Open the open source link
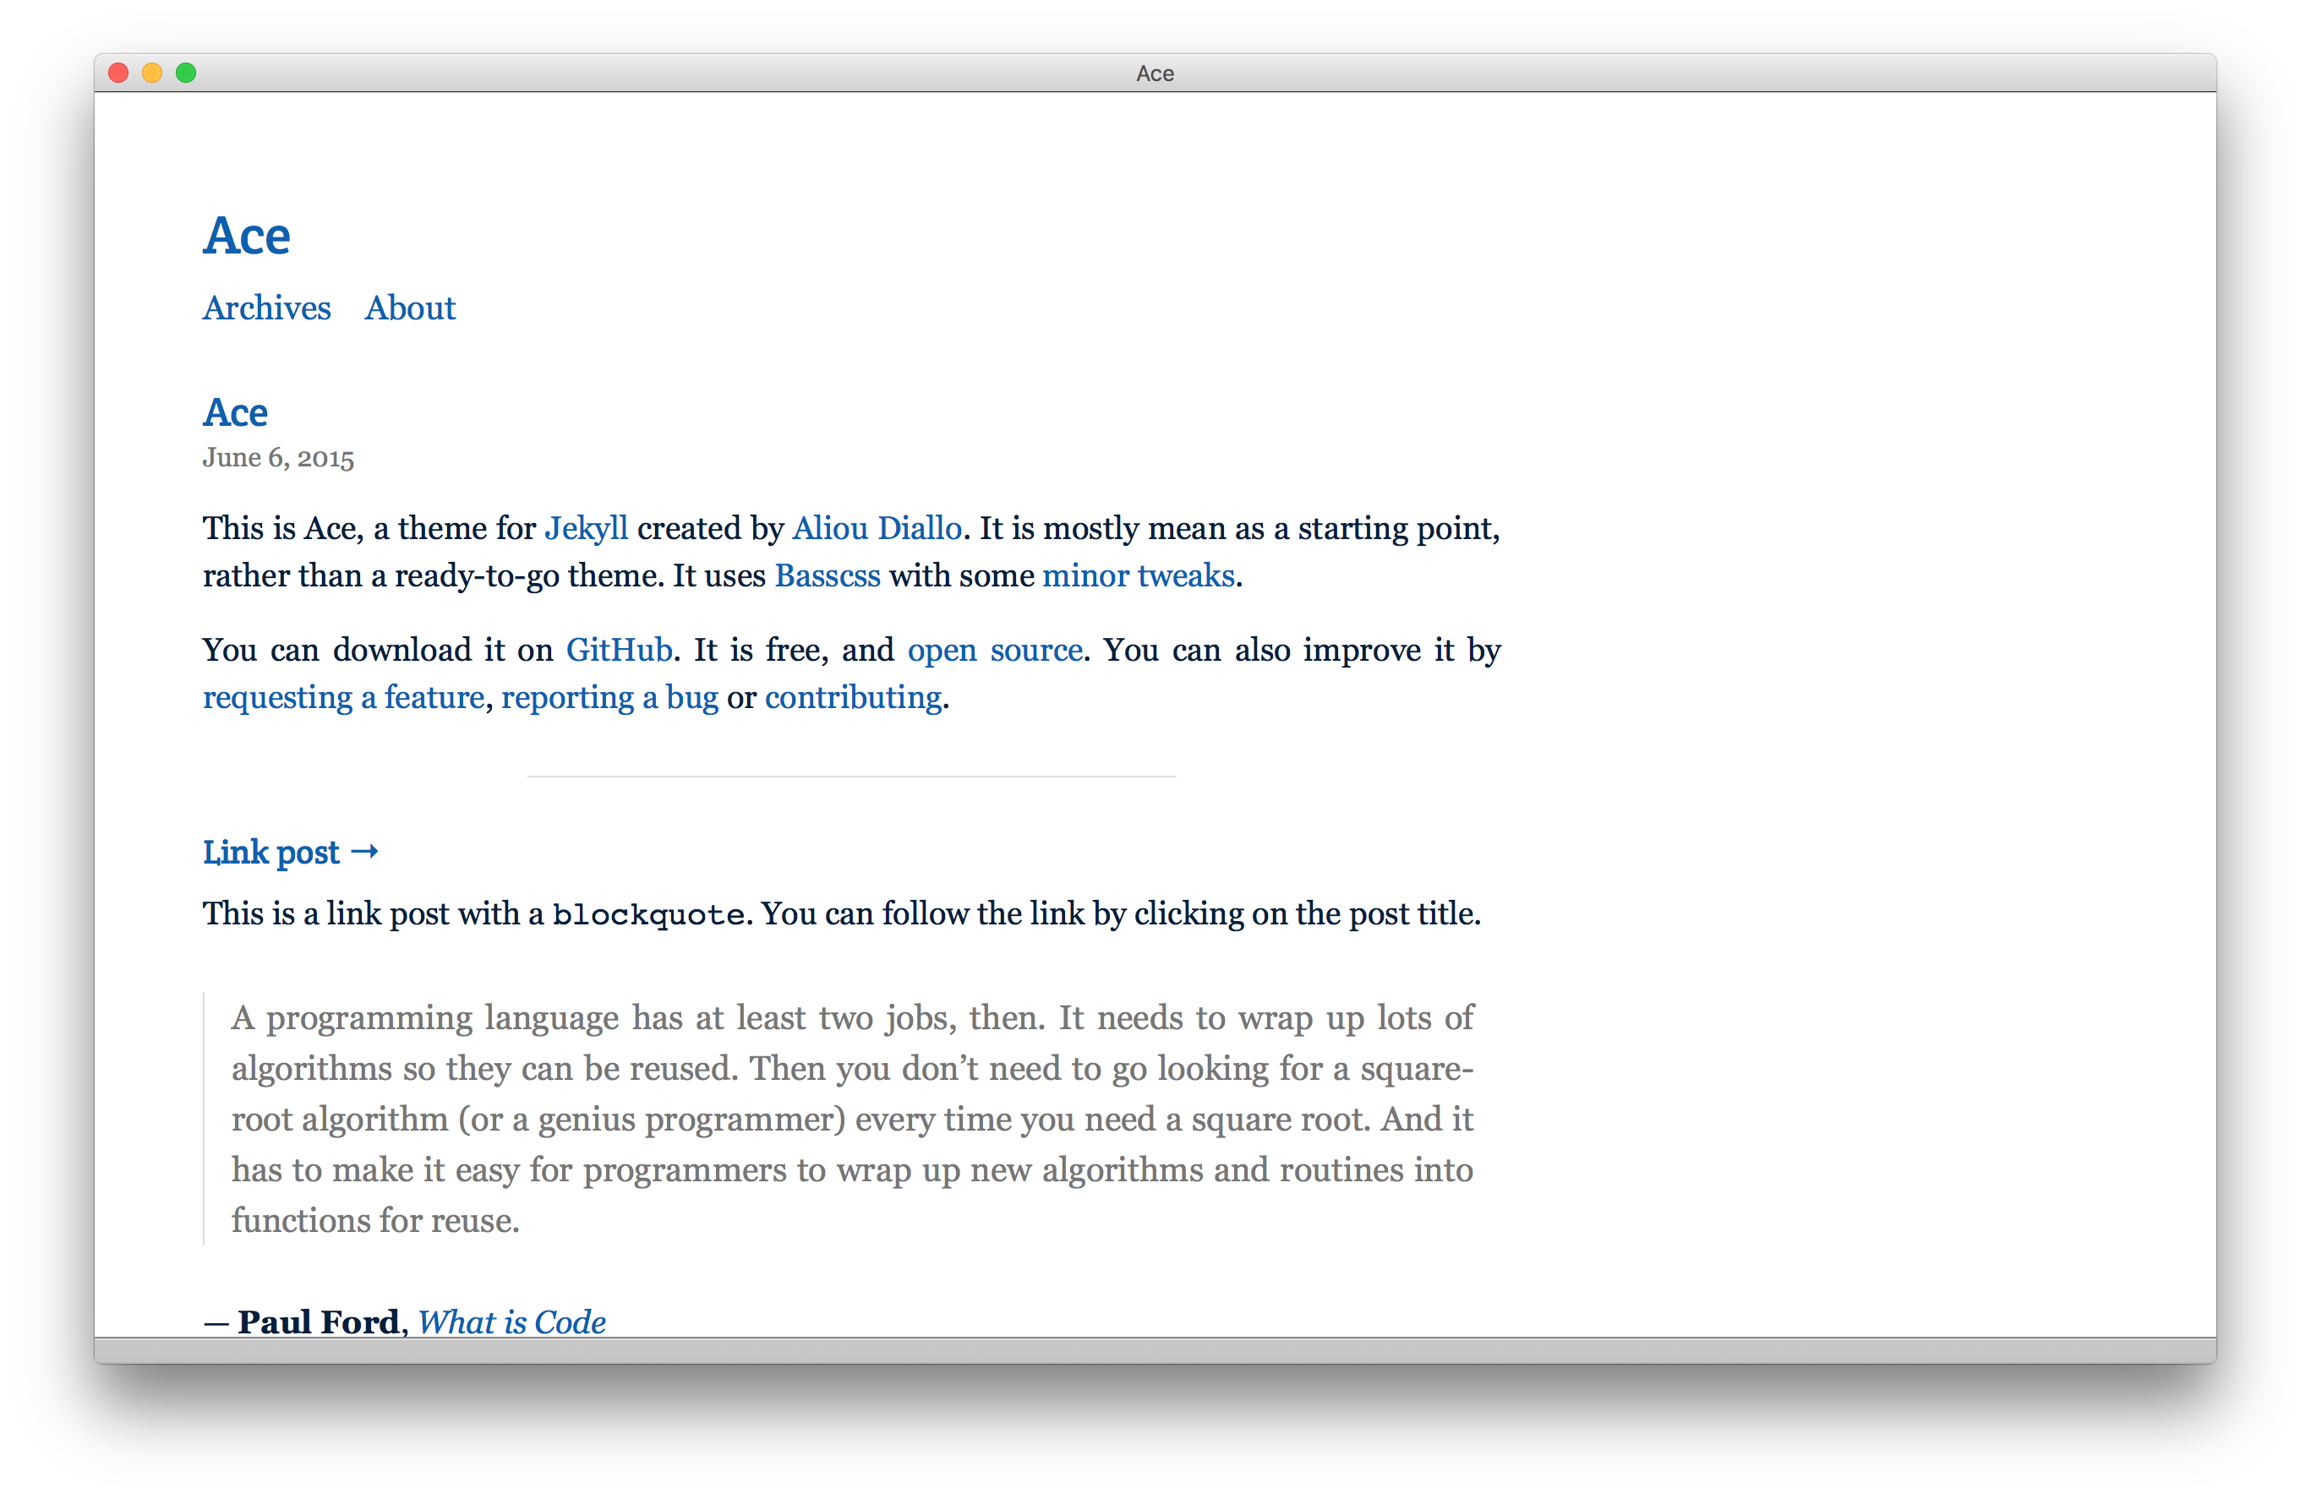 (994, 650)
